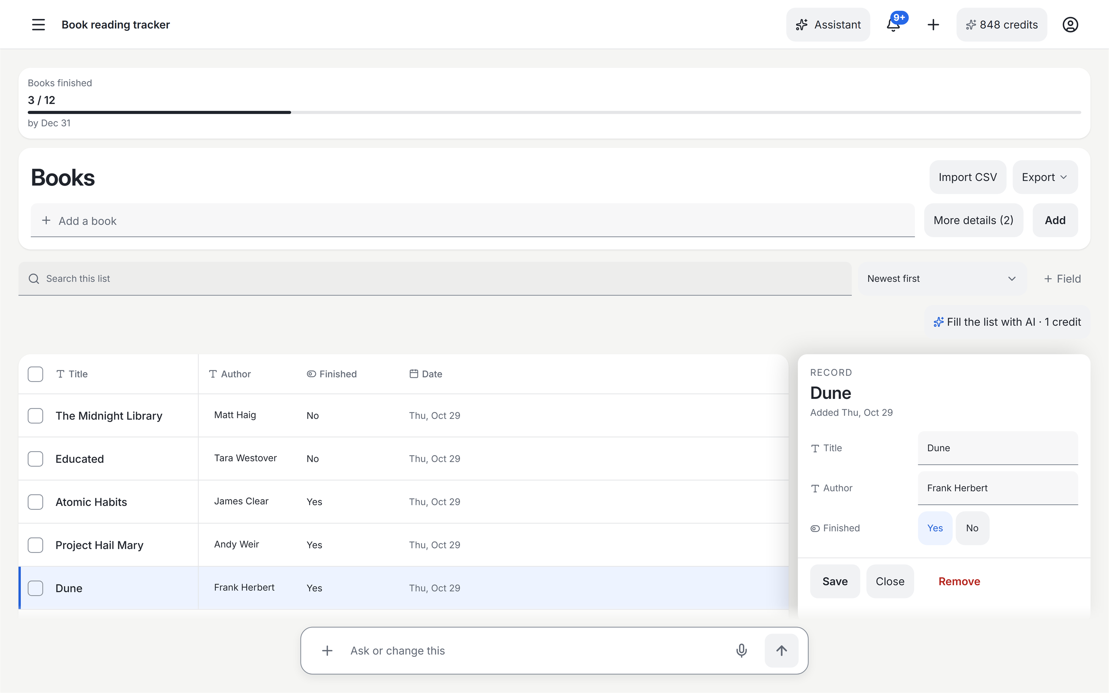
Task: Edit the Title field in record panel
Action: (998, 448)
